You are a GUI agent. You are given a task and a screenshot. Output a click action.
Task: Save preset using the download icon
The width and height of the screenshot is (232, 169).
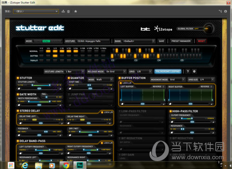pyautogui.click(x=63, y=11)
